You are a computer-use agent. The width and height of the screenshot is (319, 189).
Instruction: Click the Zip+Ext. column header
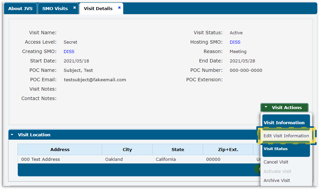point(228,149)
